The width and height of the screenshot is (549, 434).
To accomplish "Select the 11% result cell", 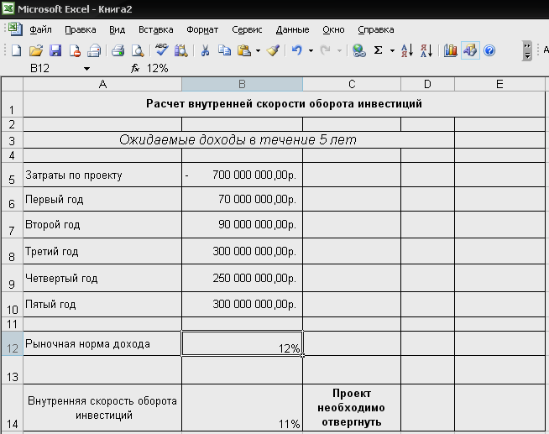I will 242,407.
